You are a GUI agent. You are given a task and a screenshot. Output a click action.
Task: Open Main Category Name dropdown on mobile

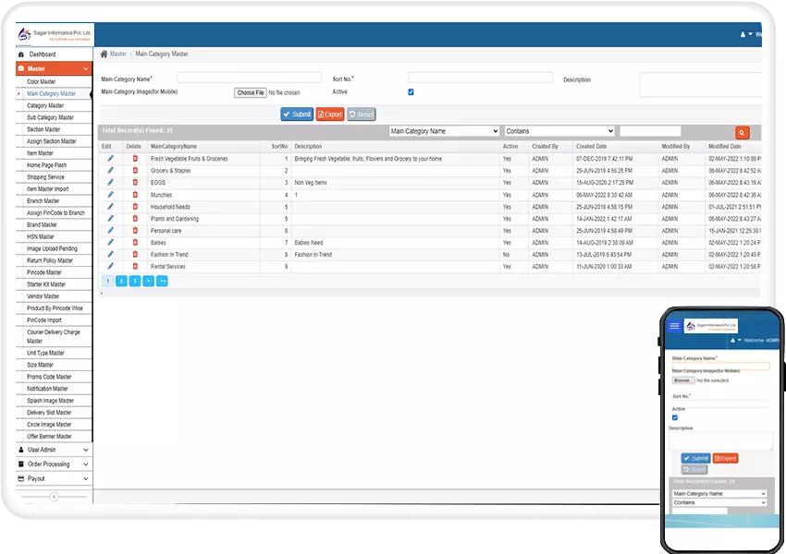(719, 493)
